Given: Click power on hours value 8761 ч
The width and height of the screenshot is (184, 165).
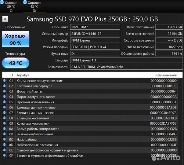Looking at the screenshot, I should 169,53.
